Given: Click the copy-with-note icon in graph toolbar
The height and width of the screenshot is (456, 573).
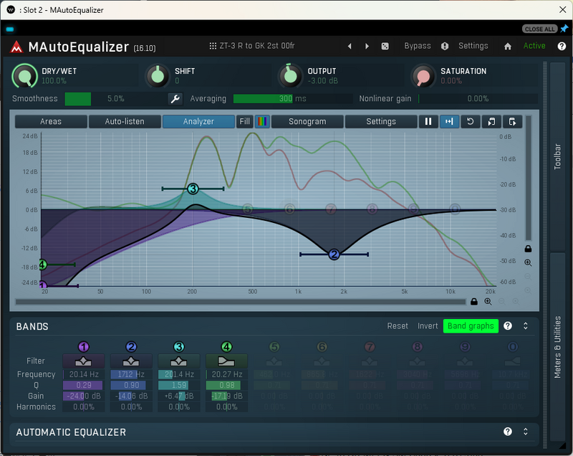Looking at the screenshot, I should click(x=491, y=121).
